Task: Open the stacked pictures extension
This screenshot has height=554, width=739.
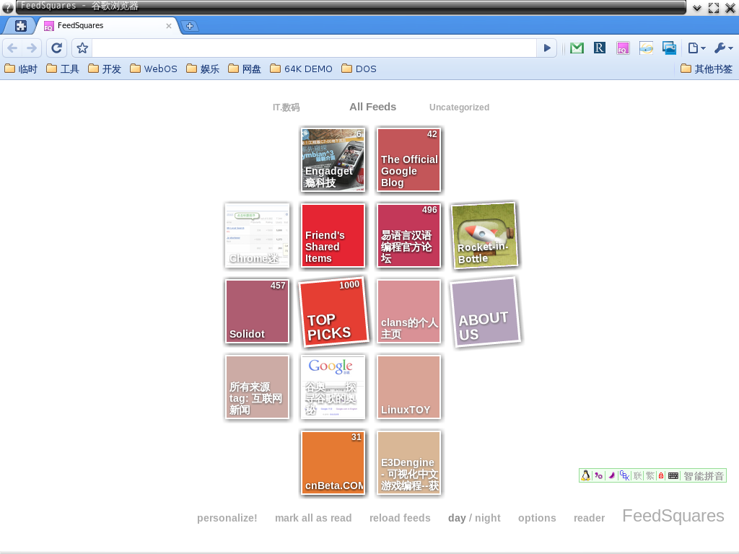Action: (669, 48)
